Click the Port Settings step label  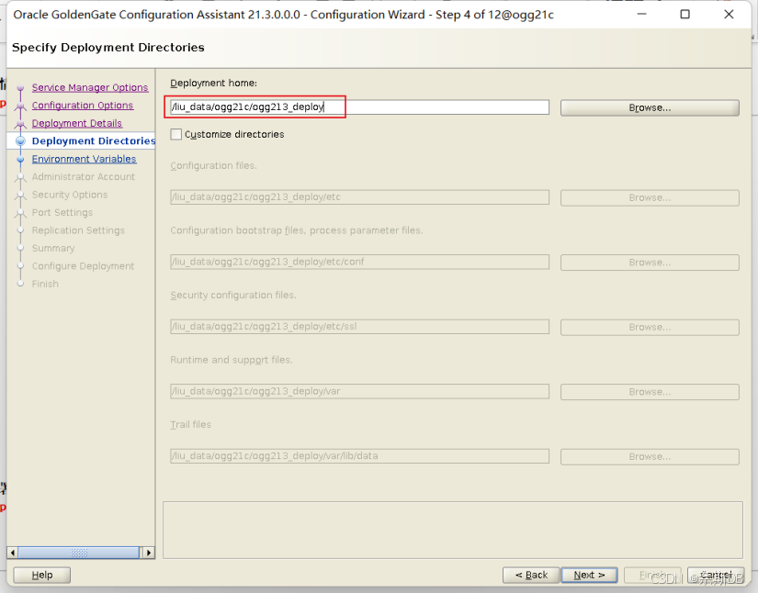(x=62, y=212)
